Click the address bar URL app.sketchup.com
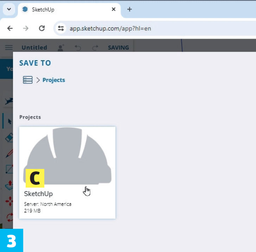 tap(110, 29)
